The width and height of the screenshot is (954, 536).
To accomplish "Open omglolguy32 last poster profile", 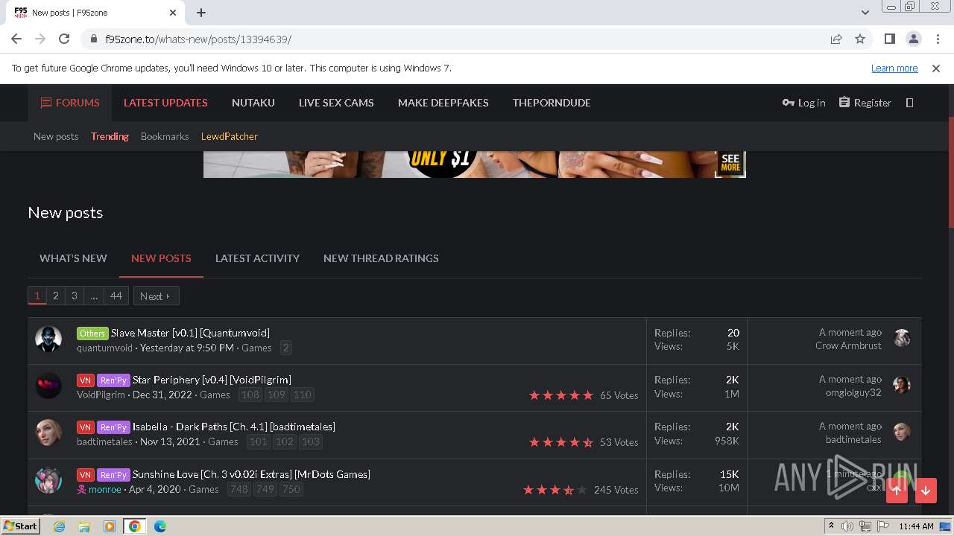I will tap(853, 392).
